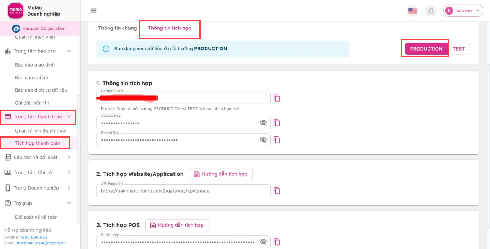The width and height of the screenshot is (490, 249).
Task: Copy the Access Key value
Action: 277,123
